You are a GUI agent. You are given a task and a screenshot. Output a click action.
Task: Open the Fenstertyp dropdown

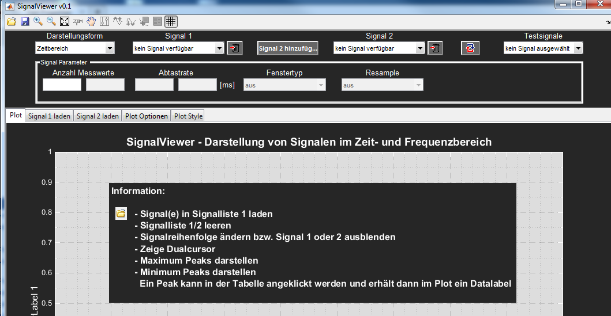click(x=284, y=85)
